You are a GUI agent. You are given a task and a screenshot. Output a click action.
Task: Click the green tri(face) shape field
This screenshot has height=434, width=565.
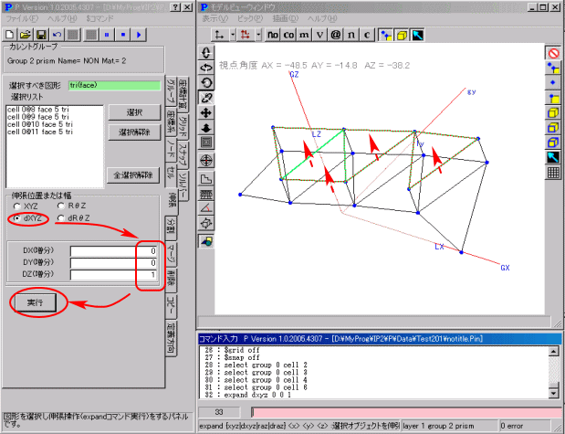[115, 86]
